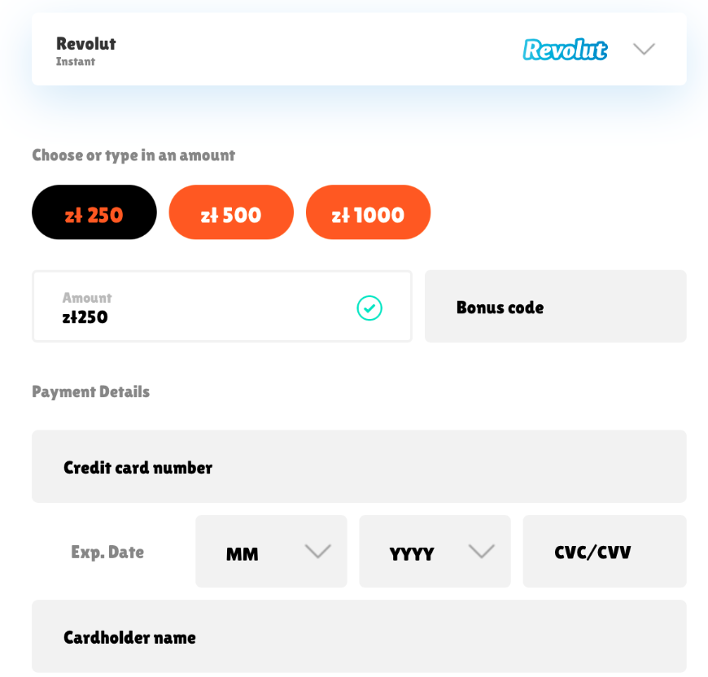The width and height of the screenshot is (708, 677).
Task: Select the zł 250 amount option
Action: coord(94,212)
